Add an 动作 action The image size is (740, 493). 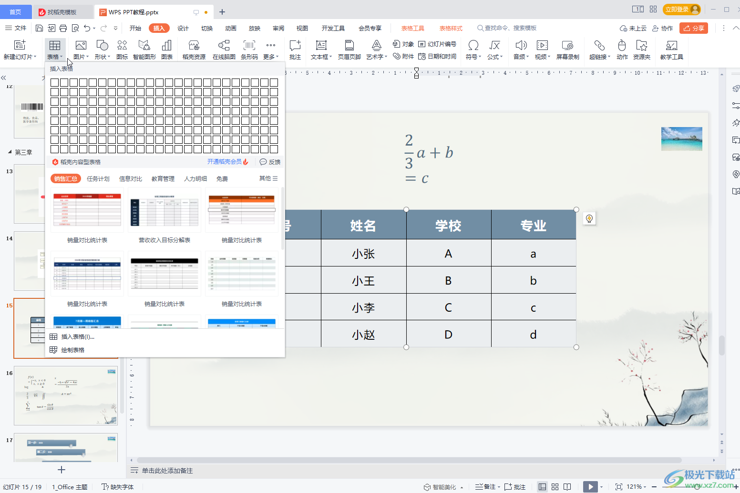(x=622, y=49)
